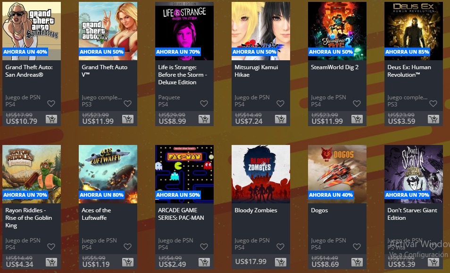Open Life is Strange Before the Storm cover
This screenshot has width=450, height=273.
click(x=184, y=31)
